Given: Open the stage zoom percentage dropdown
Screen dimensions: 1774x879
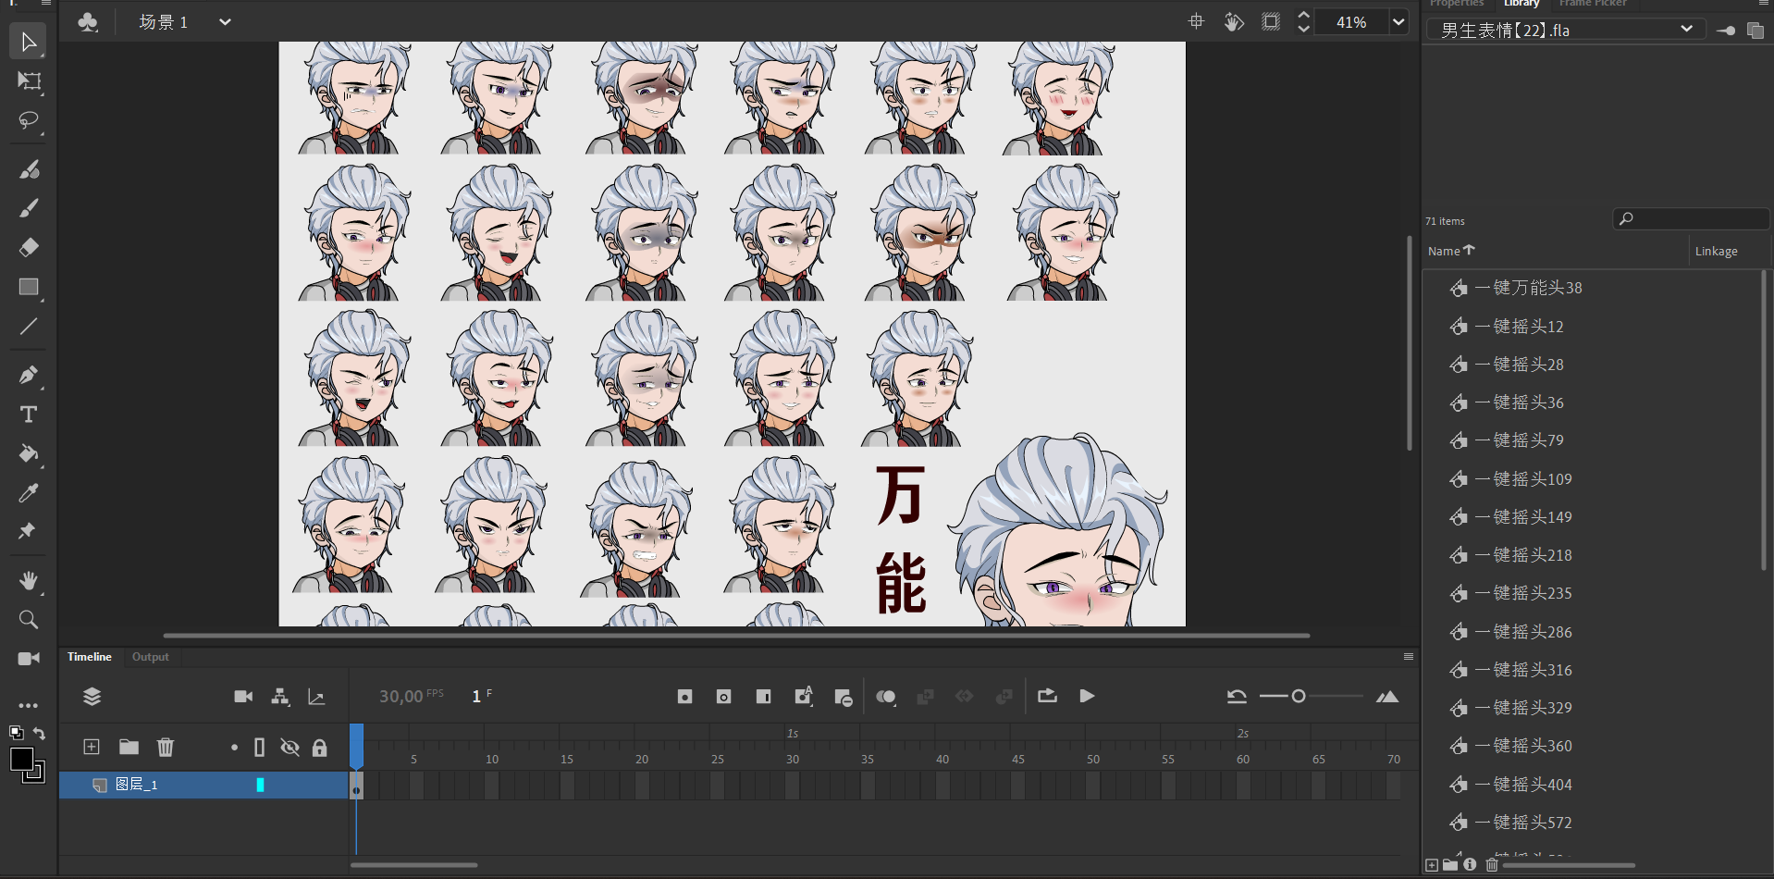Looking at the screenshot, I should (1398, 22).
